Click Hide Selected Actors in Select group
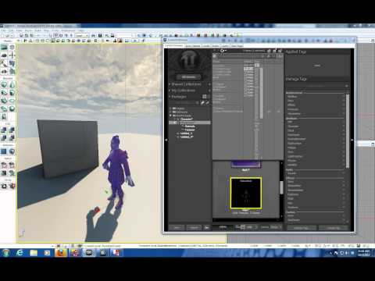375x281 pixels. point(12,165)
